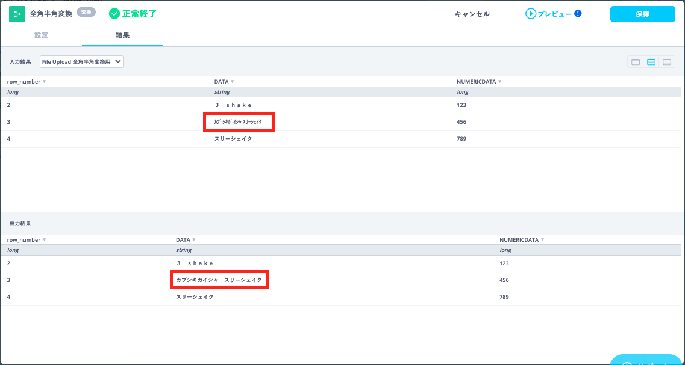This screenshot has width=685, height=365.
Task: Open output DATA column filter arrow
Action: point(194,240)
